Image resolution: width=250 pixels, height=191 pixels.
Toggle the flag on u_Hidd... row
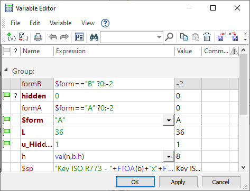[6, 144]
